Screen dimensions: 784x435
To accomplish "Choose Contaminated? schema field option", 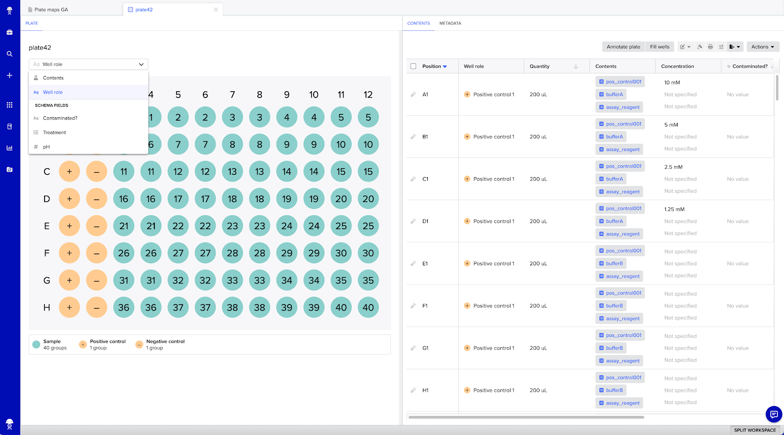I will (x=88, y=118).
